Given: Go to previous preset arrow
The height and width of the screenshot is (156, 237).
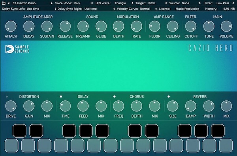Looking at the screenshot, I should coord(9,3).
